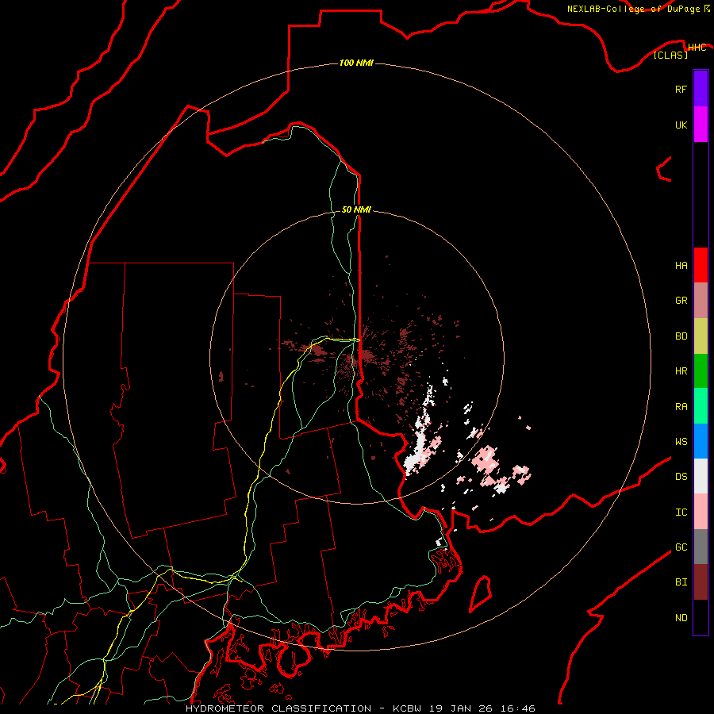Click the 100 NMI range ring label
This screenshot has height=714, width=714.
click(x=356, y=63)
